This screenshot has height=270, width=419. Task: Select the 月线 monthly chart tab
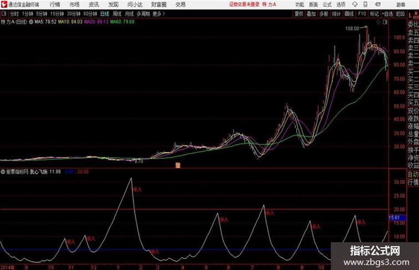click(x=129, y=14)
